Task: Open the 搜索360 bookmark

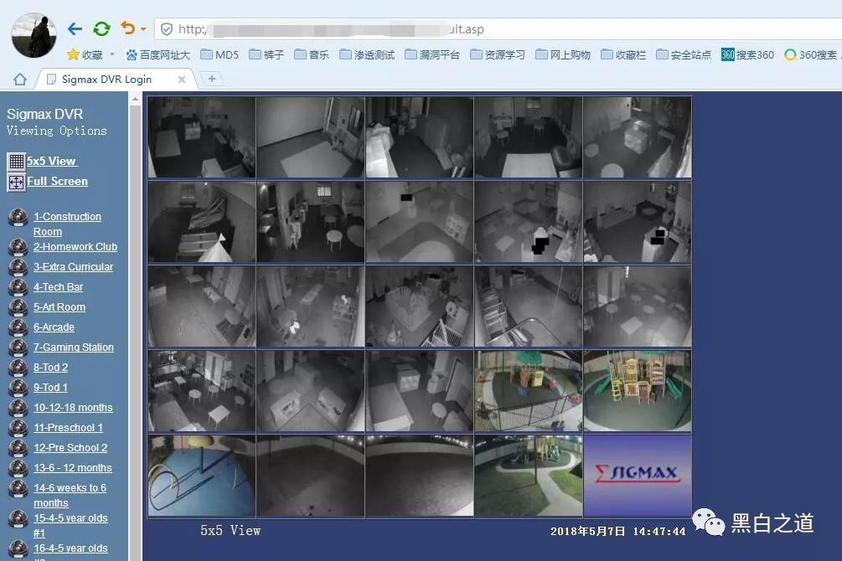Action: (x=747, y=54)
